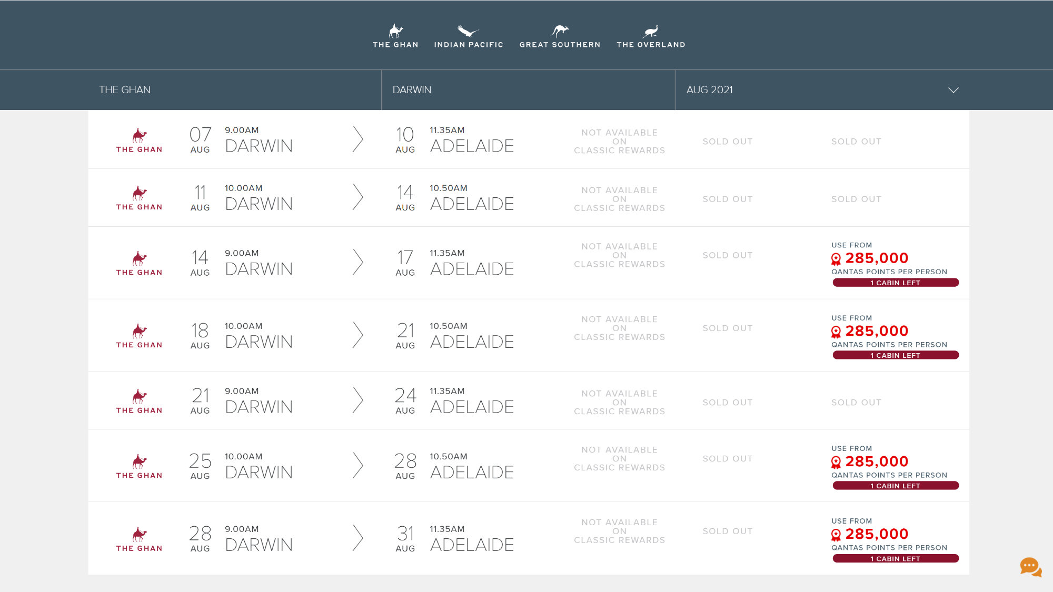Click arrival date '31 AUG' text
Image resolution: width=1053 pixels, height=592 pixels.
(405, 539)
